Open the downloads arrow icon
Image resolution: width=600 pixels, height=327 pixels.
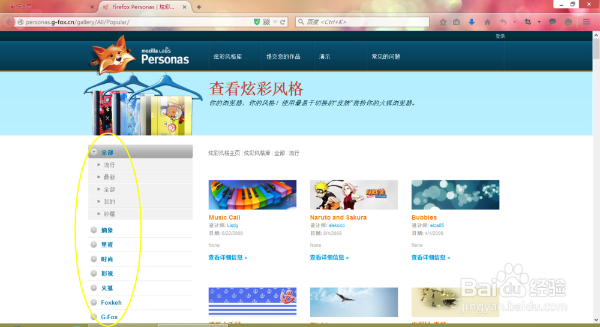[472, 22]
